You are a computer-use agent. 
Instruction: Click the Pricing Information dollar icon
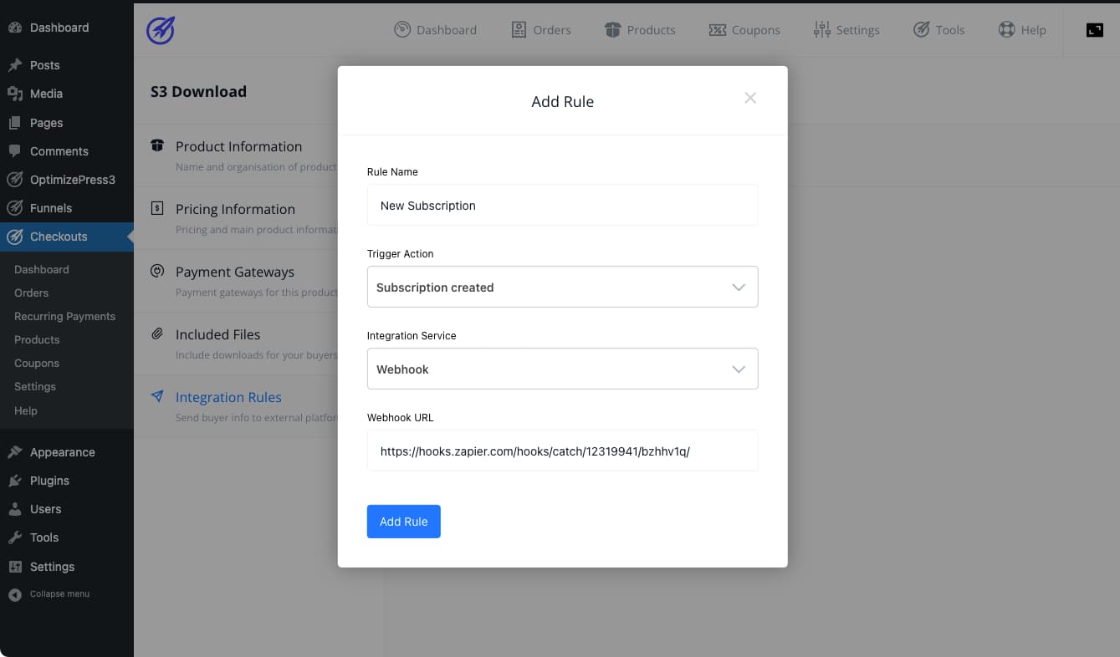(x=157, y=208)
